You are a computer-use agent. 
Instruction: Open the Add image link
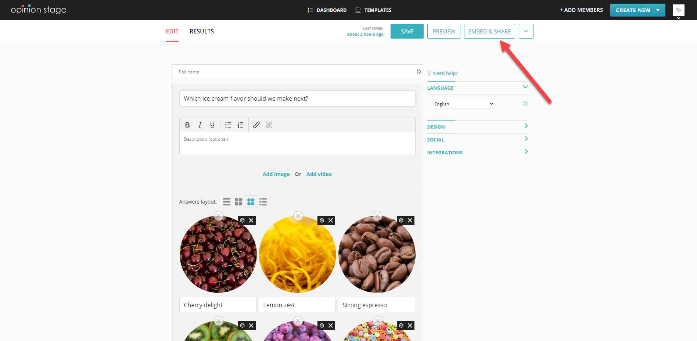pyautogui.click(x=276, y=174)
